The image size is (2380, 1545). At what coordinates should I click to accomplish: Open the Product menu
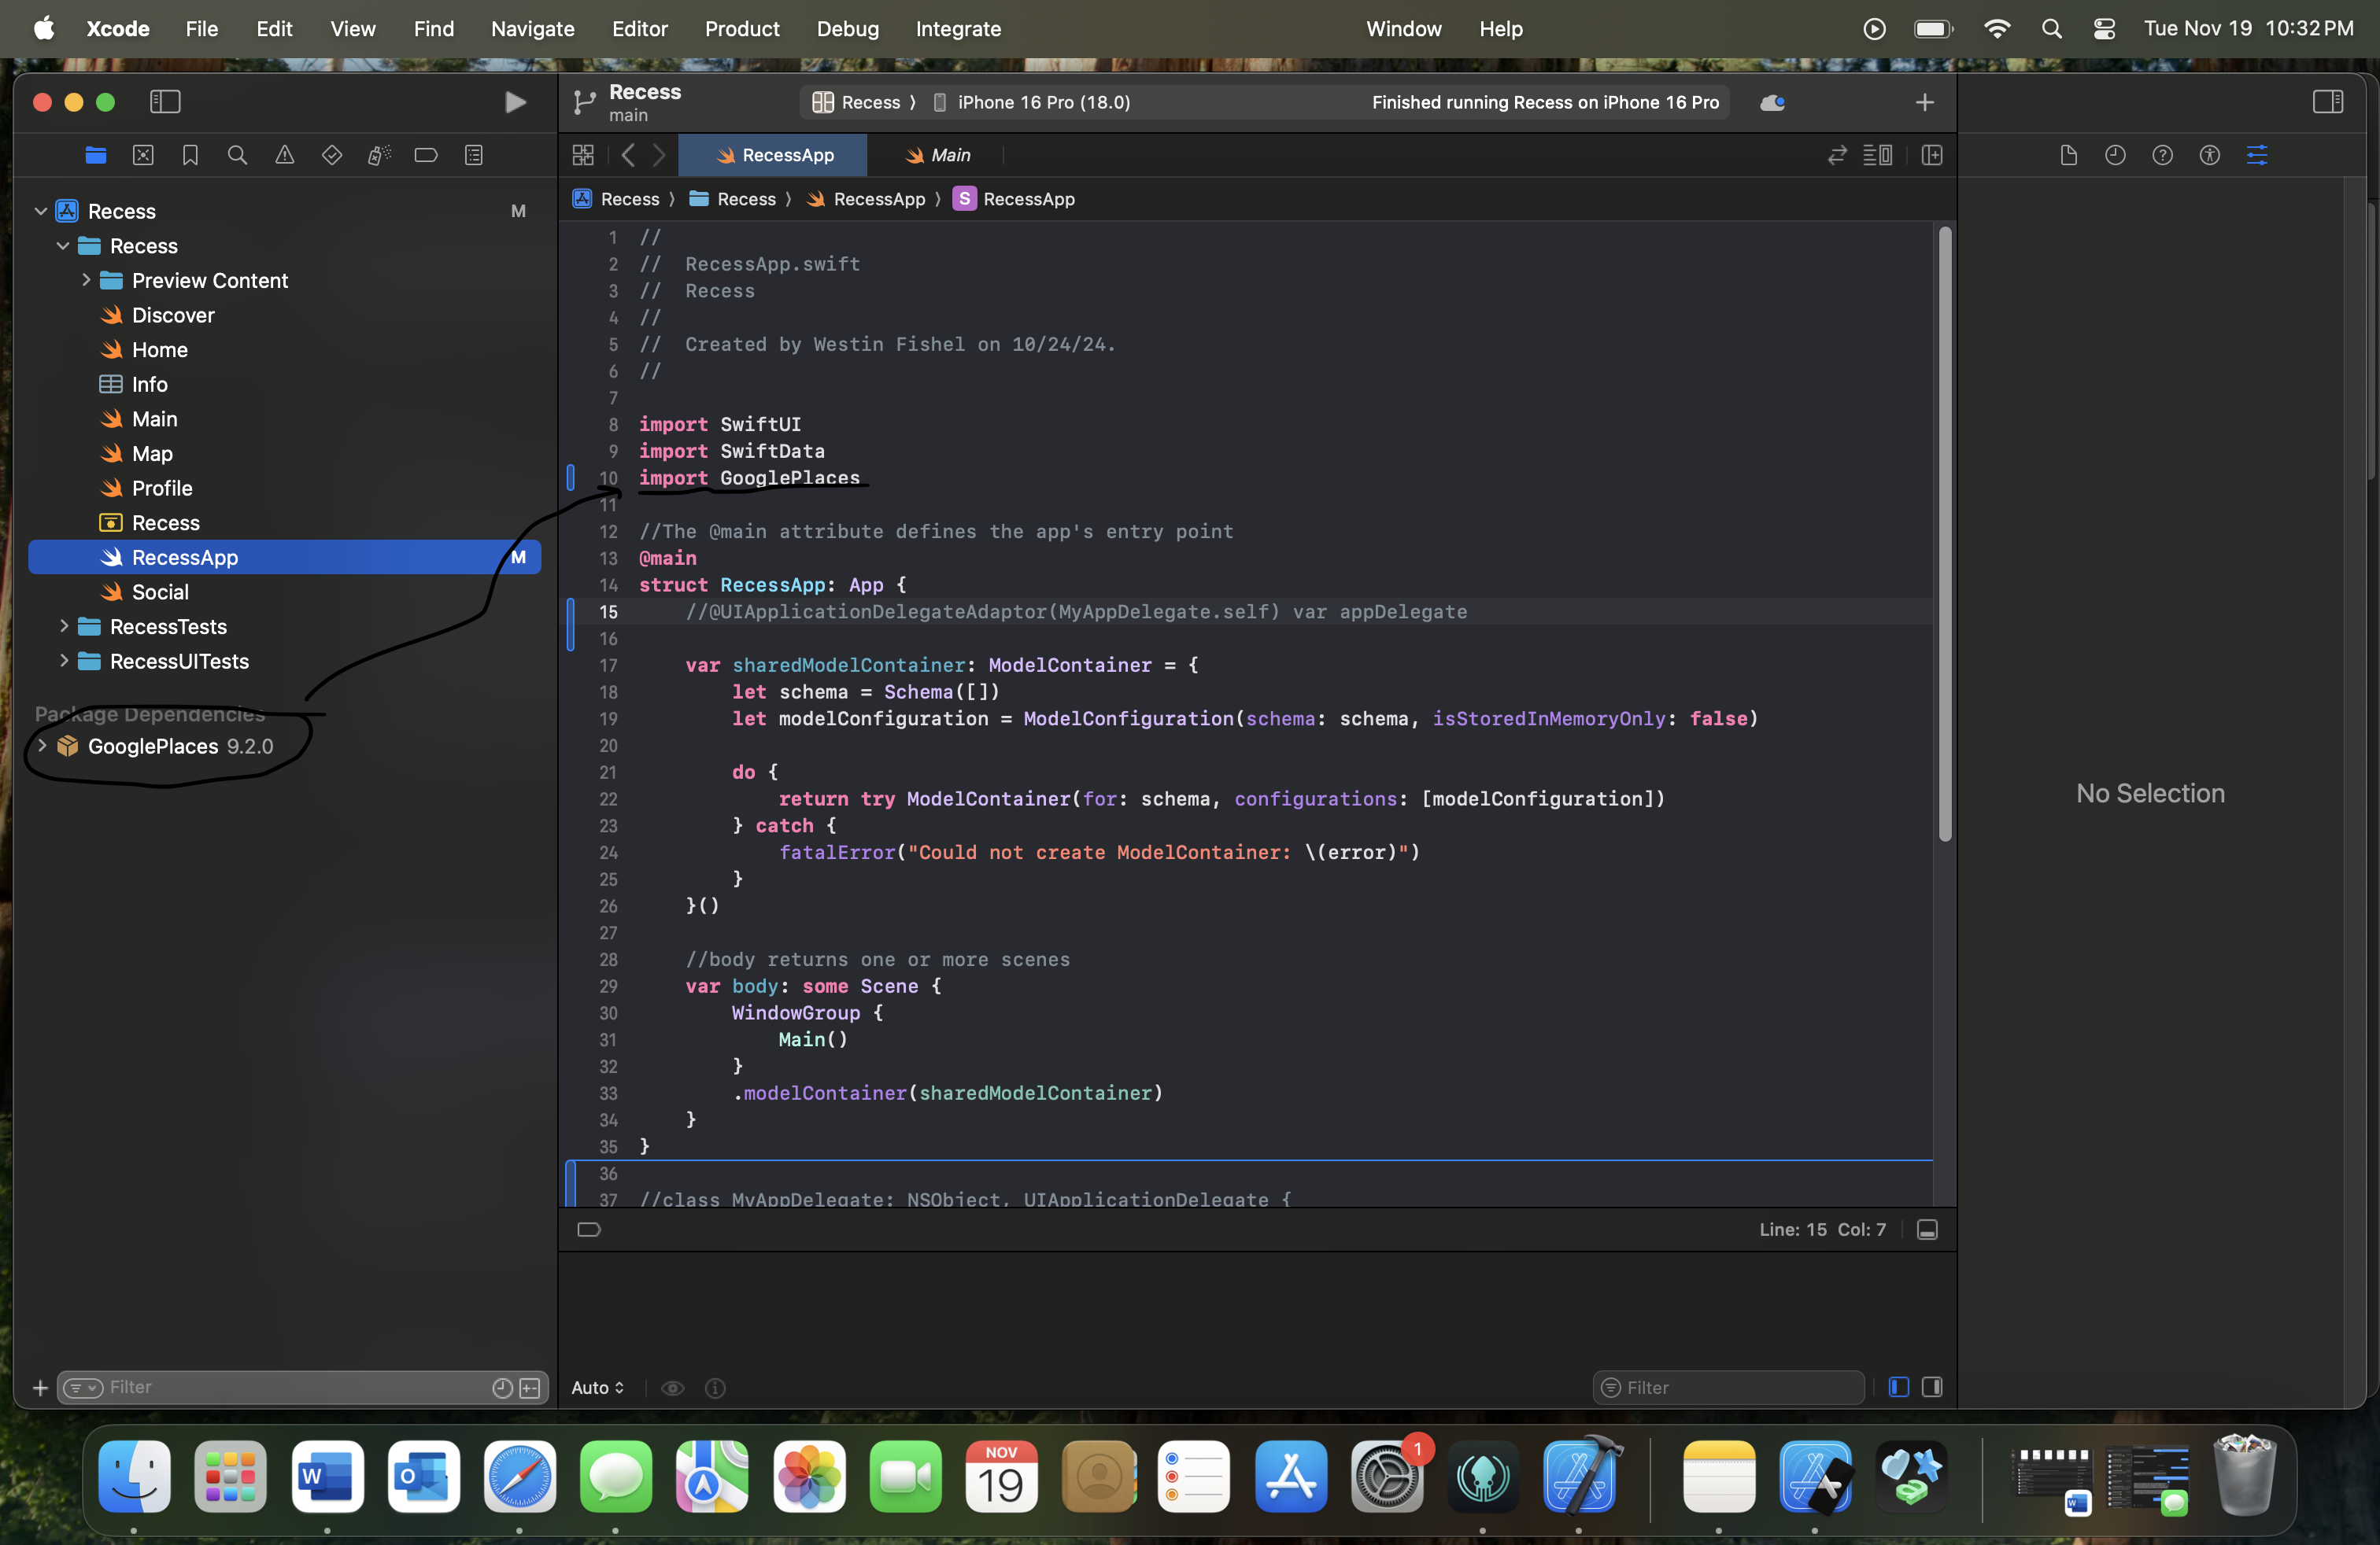tap(741, 28)
